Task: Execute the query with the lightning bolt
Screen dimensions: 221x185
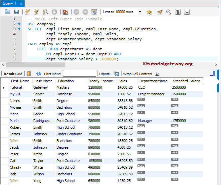Action: (28, 12)
